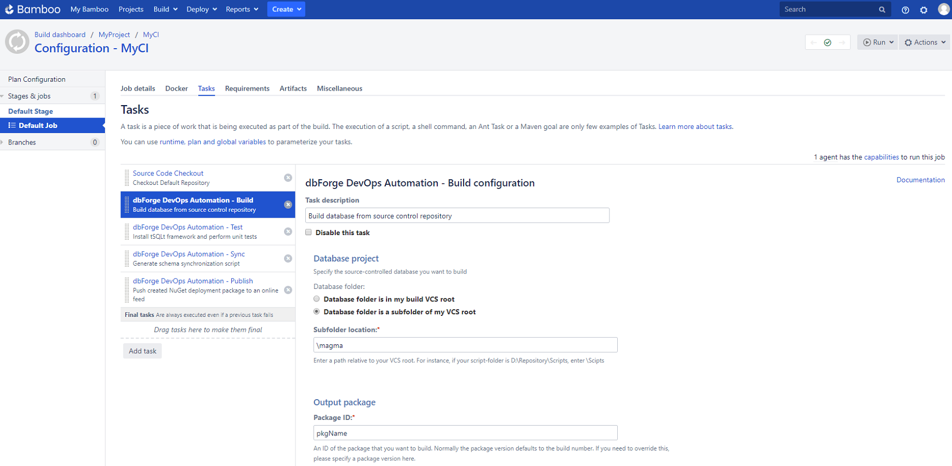Remove the dbForge DevOps Automation - Build task
This screenshot has width=952, height=466.
(288, 205)
